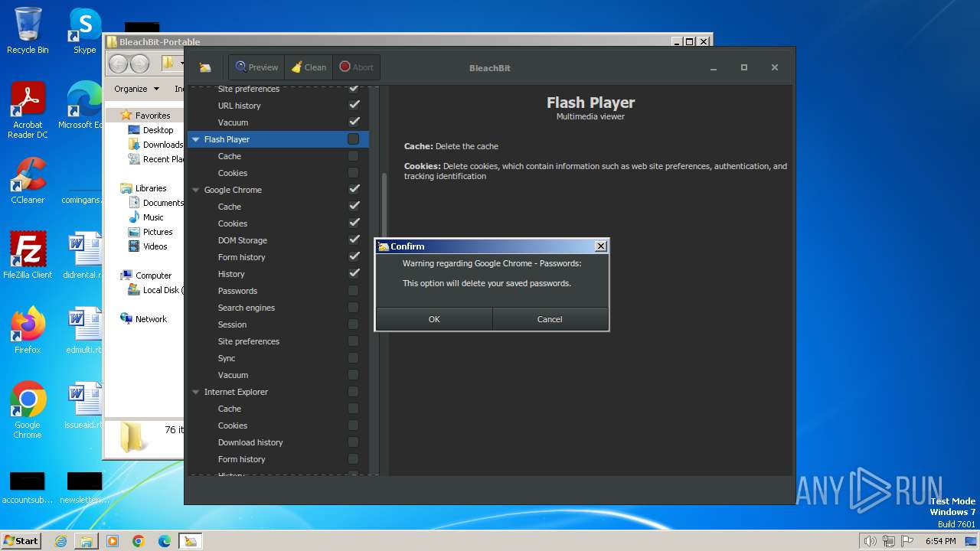Close the Confirm dialog with X

point(601,246)
